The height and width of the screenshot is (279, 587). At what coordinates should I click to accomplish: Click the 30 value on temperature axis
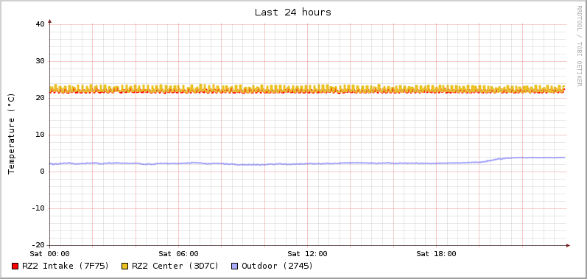point(40,61)
